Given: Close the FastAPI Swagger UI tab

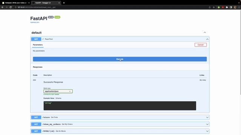Looking at the screenshot, I should point(59,3).
